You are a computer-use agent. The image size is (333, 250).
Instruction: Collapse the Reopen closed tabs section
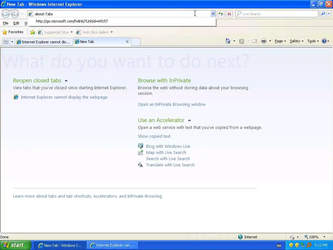point(66,81)
